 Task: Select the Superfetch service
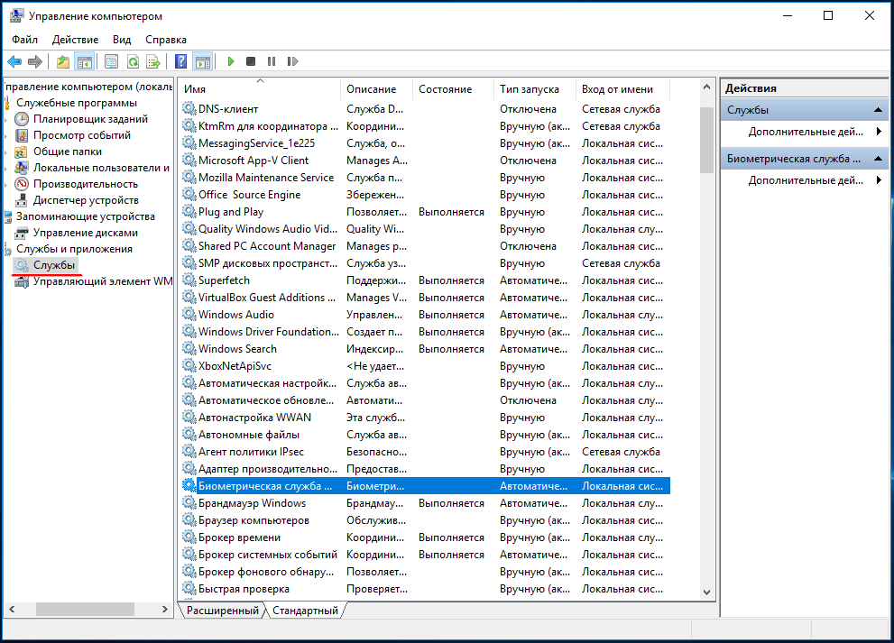(425, 280)
